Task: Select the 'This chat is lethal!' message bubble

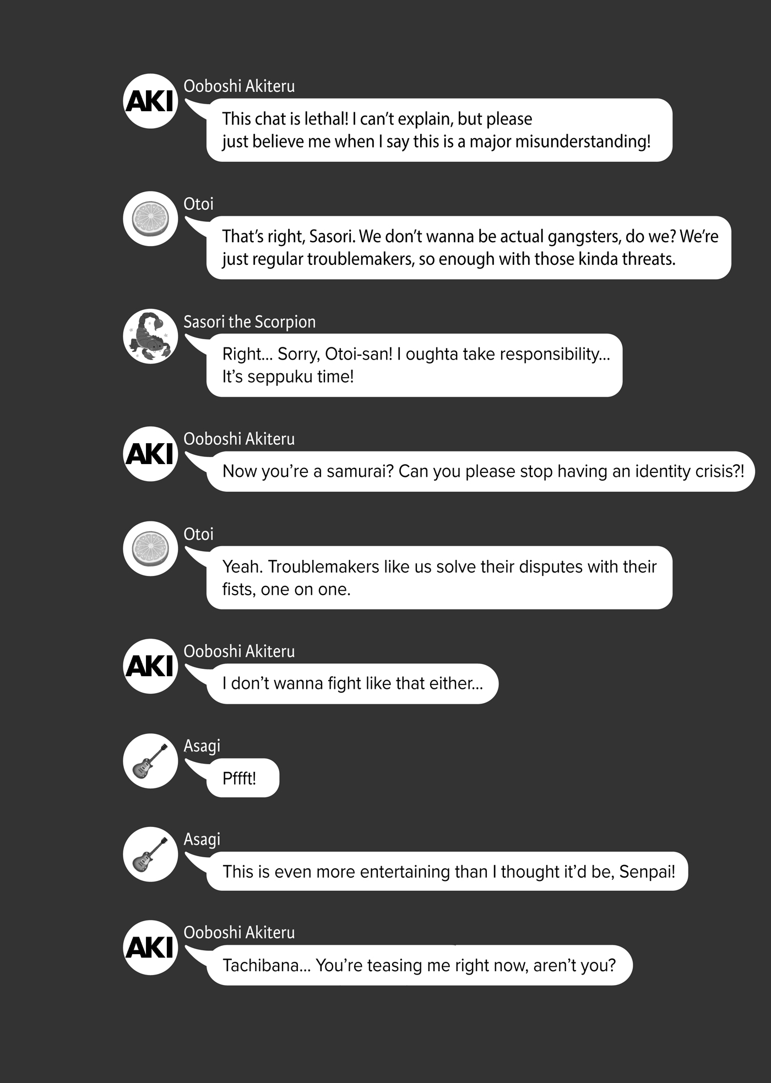Action: coord(439,130)
